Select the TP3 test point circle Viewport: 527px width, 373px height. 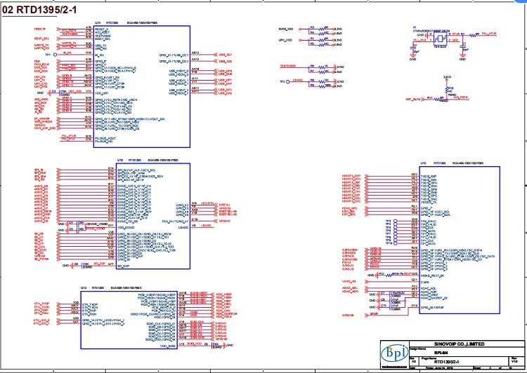(395, 221)
